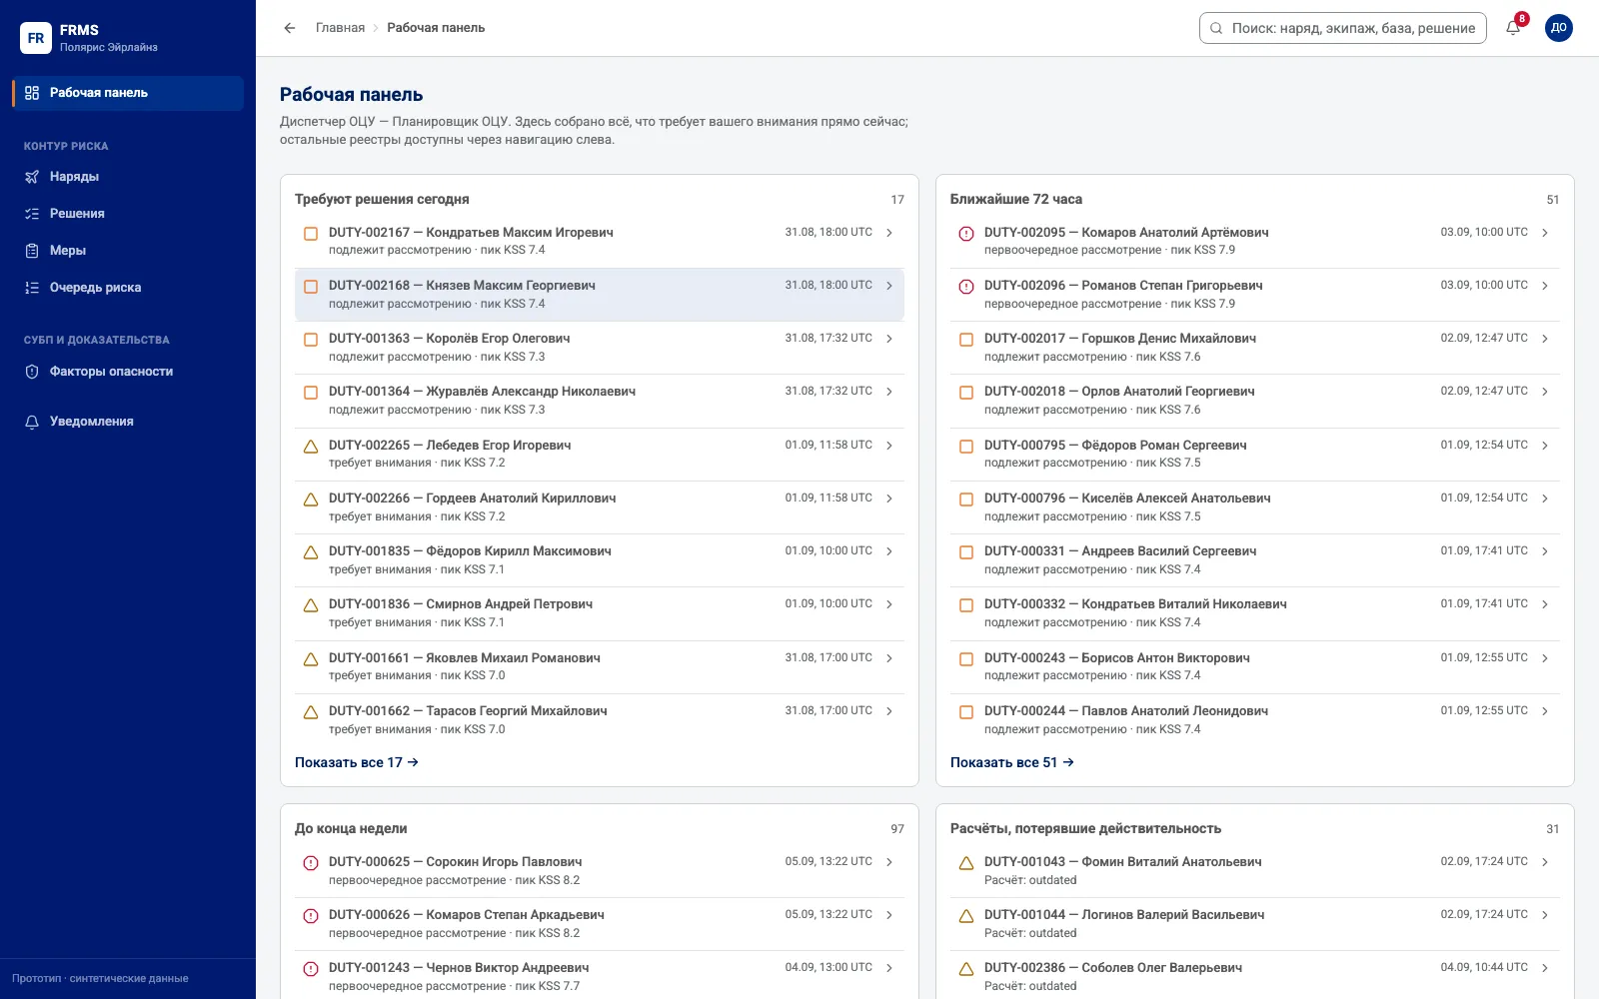Click red alert icon for DUTY-002095
Image resolution: width=1599 pixels, height=999 pixels.
(x=966, y=234)
